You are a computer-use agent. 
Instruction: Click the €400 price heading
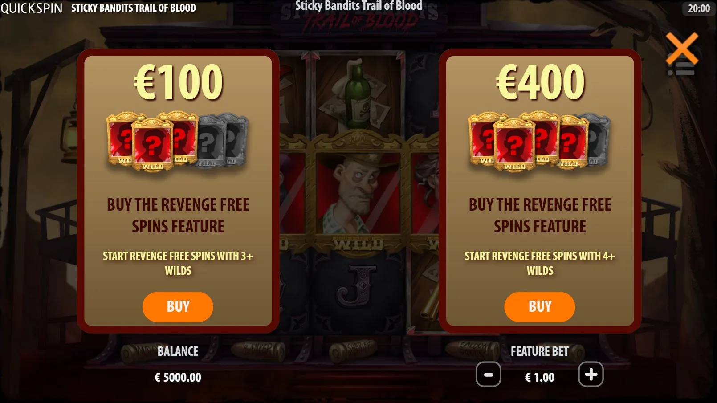pyautogui.click(x=540, y=82)
